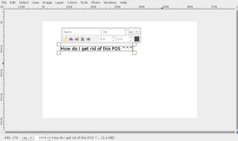
Task: Open the Layer menu
Action: click(x=60, y=2)
